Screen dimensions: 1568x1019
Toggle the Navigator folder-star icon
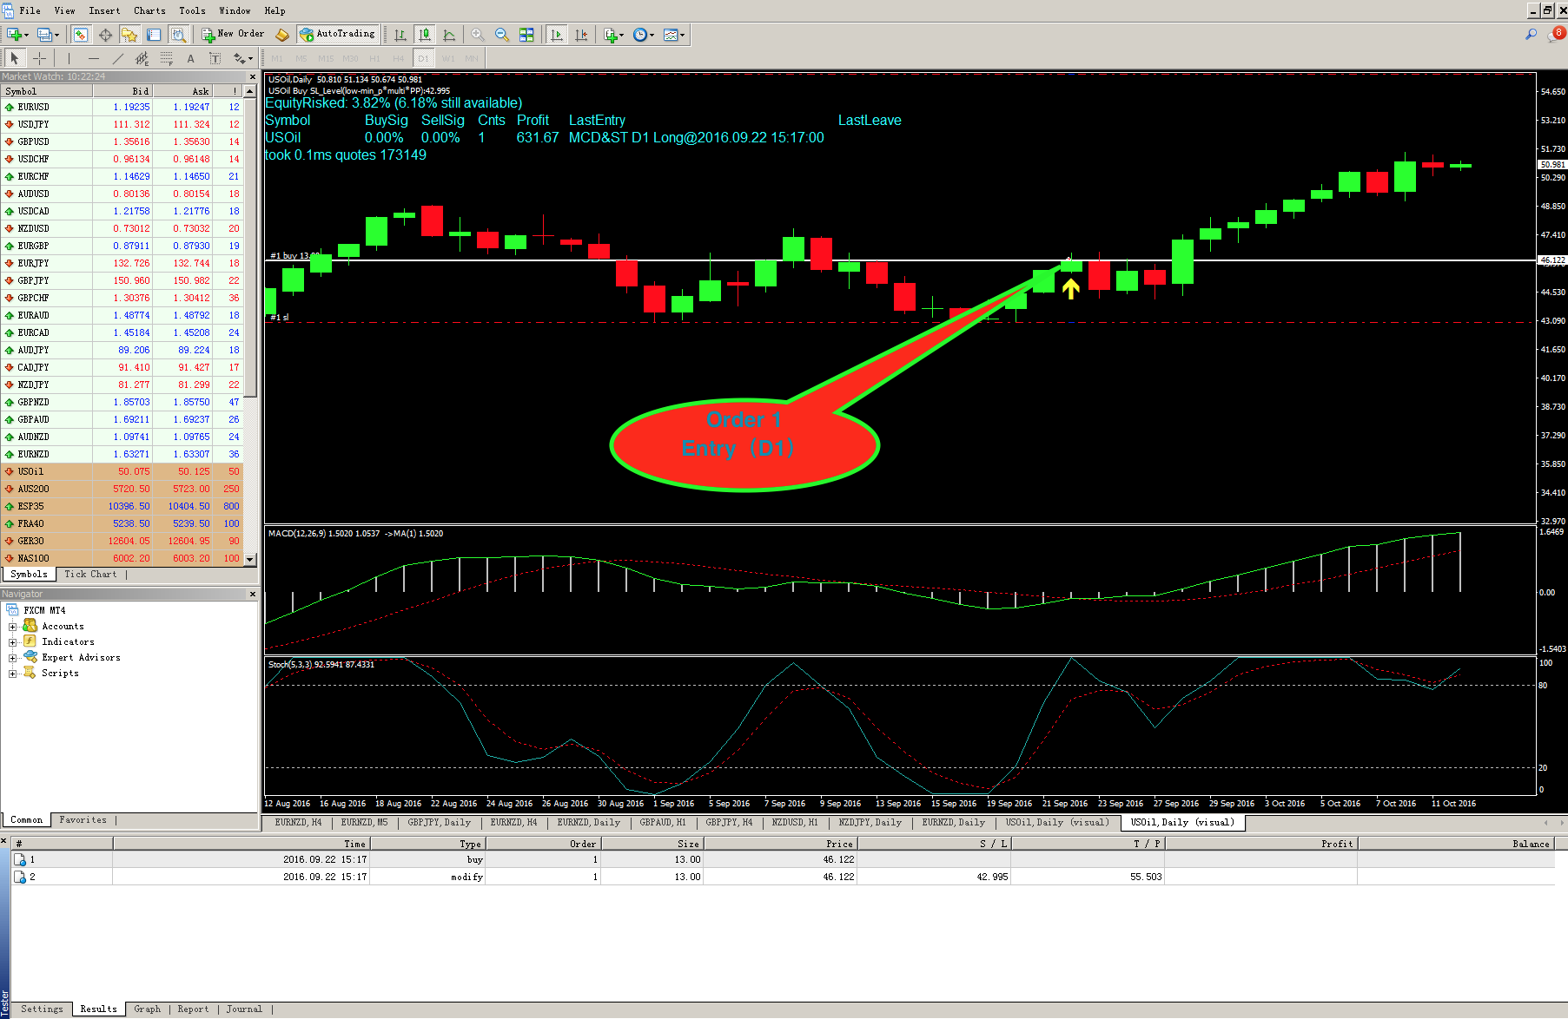click(129, 35)
